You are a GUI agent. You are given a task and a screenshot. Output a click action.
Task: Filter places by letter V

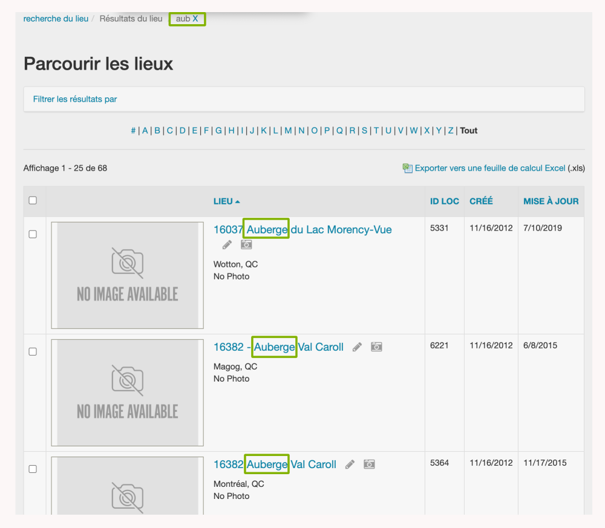pos(401,131)
